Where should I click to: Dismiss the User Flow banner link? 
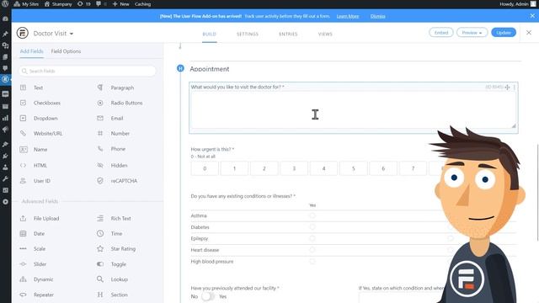click(x=378, y=16)
